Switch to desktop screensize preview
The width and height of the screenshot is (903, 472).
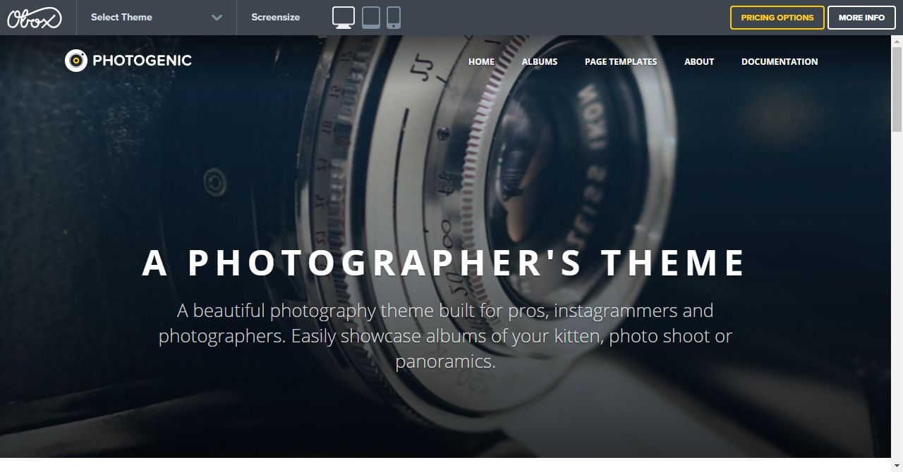click(344, 18)
